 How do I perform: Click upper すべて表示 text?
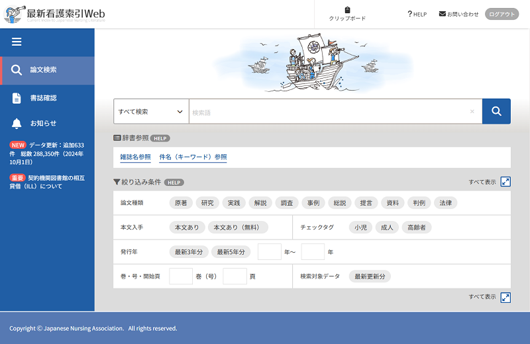[482, 182]
